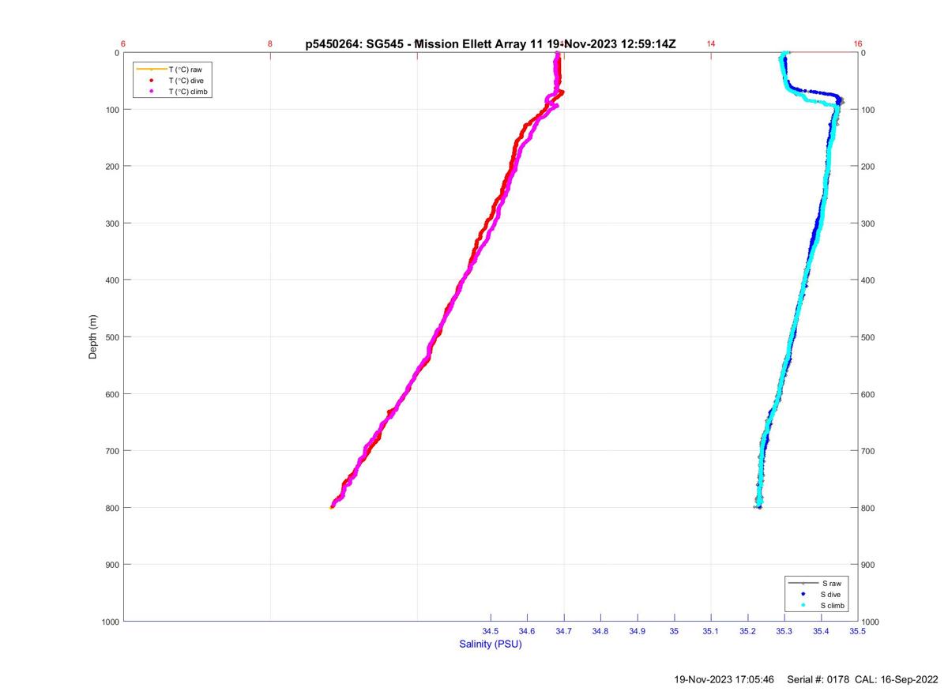Click the '34.5' salinity tick label
The image size is (948, 699).
(x=491, y=631)
